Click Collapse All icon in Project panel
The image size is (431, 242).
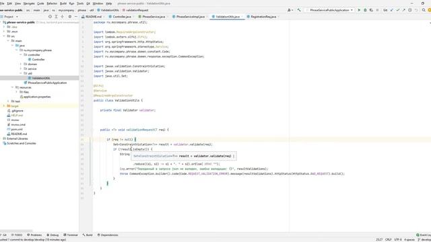click(x=63, y=17)
